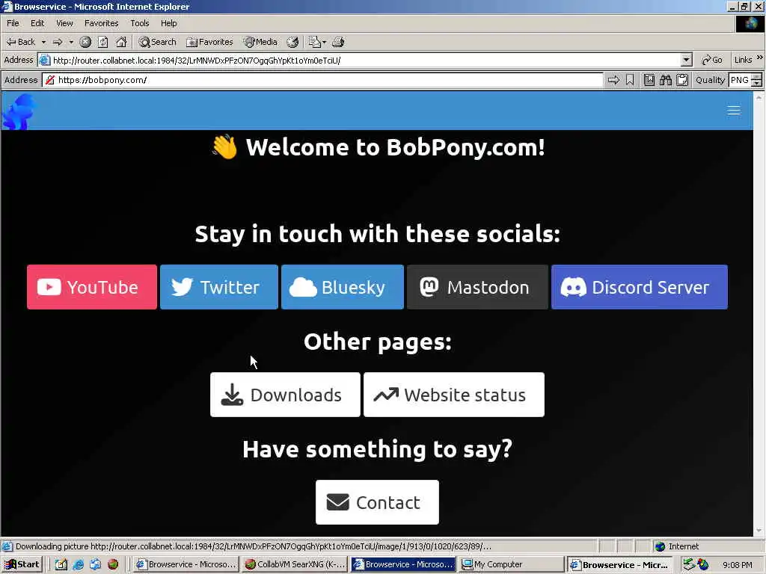The height and width of the screenshot is (574, 766).
Task: Go back with the Back arrow button
Action: 20,42
